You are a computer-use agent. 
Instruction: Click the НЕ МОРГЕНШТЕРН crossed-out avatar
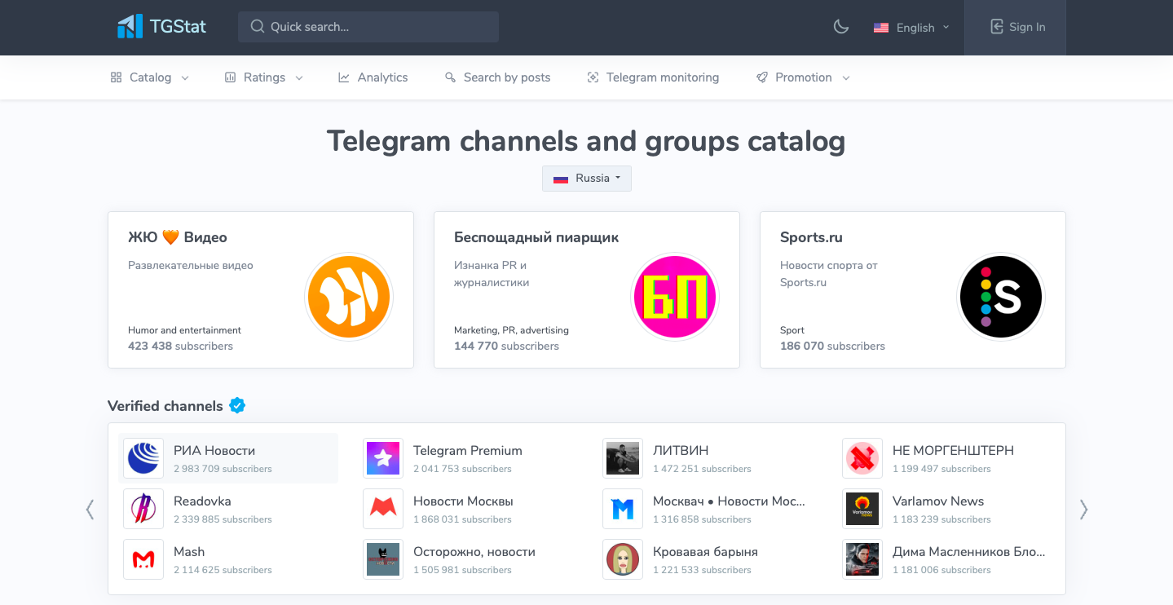click(862, 458)
